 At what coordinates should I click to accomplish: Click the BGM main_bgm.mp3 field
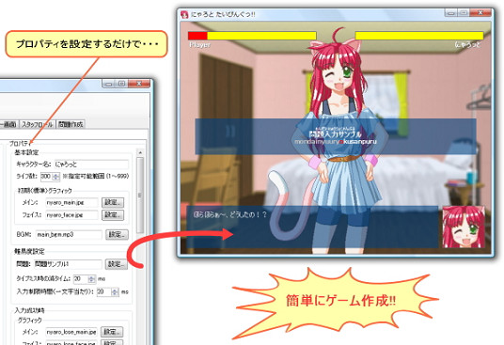point(69,234)
